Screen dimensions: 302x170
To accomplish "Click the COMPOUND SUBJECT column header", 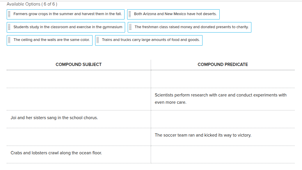I will click(x=79, y=65).
